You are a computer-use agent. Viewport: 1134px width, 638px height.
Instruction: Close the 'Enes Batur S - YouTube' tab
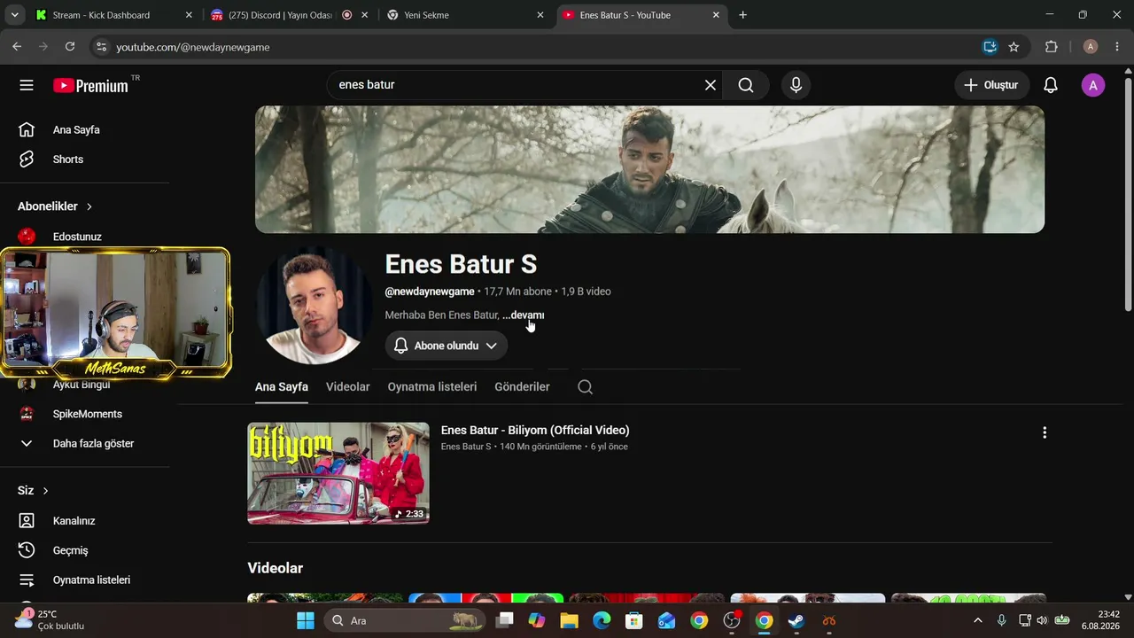716,15
